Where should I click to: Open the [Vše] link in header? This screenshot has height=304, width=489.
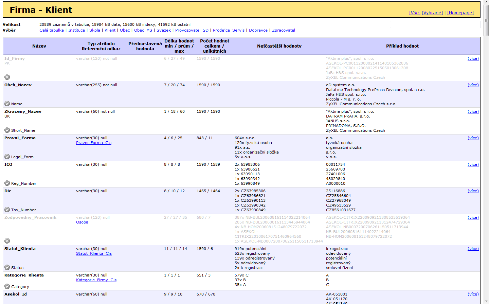tap(415, 13)
